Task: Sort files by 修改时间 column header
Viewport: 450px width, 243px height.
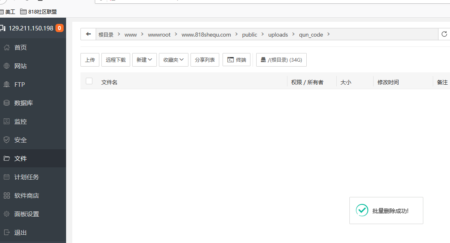Action: pos(388,82)
